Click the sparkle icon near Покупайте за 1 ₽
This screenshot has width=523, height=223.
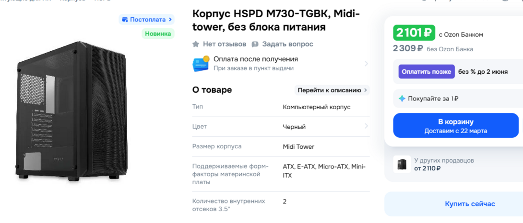[x=402, y=99]
